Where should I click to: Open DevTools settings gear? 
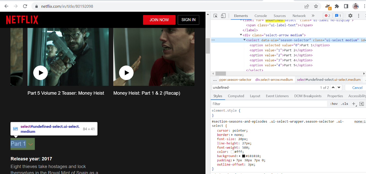[x=350, y=16]
